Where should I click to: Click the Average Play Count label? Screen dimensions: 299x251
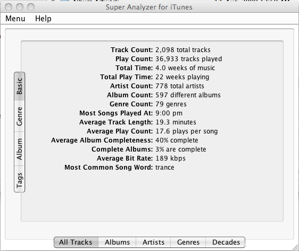pos(120,131)
